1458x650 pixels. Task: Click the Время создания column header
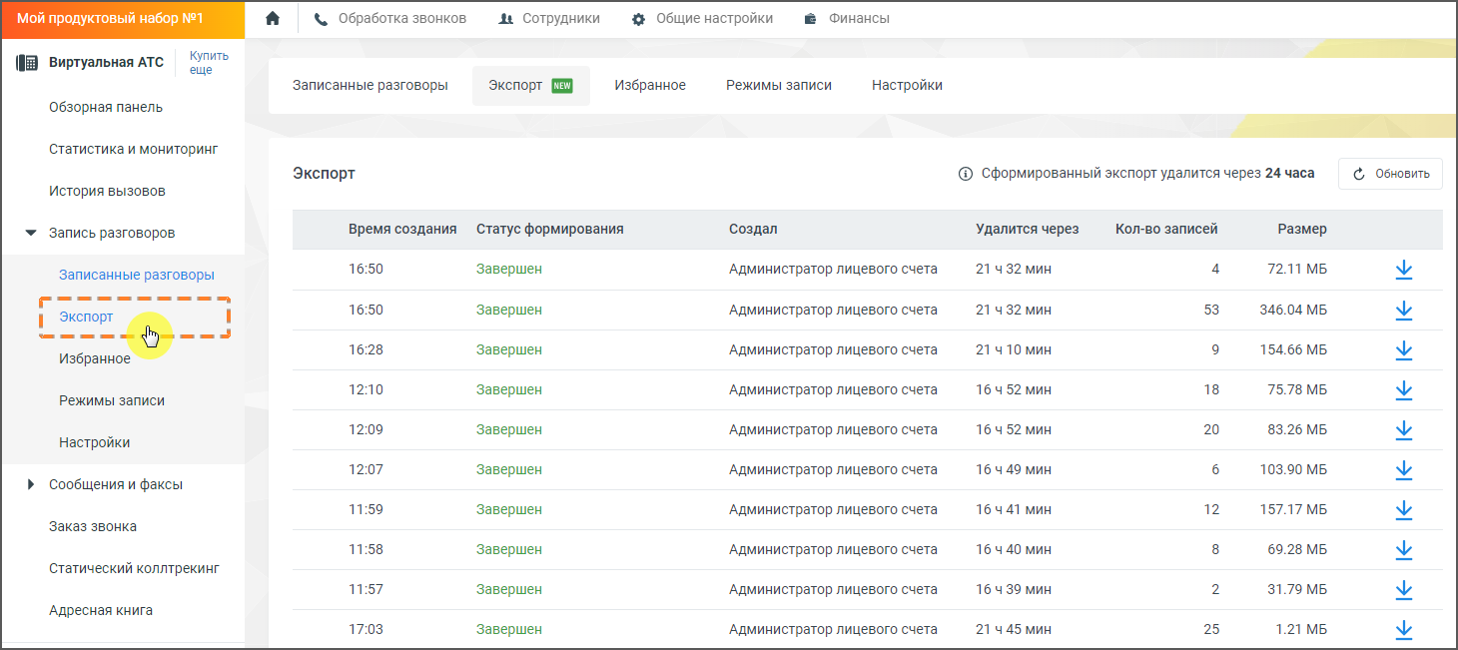[402, 229]
